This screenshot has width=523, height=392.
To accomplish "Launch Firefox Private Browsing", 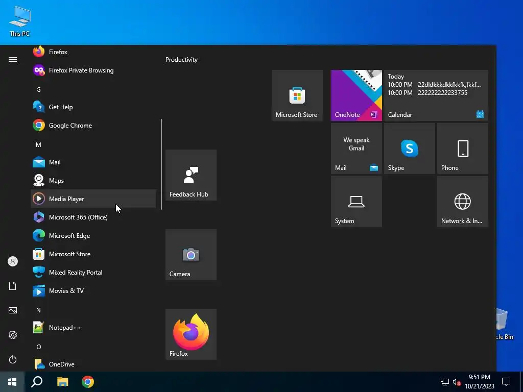I will [93, 70].
